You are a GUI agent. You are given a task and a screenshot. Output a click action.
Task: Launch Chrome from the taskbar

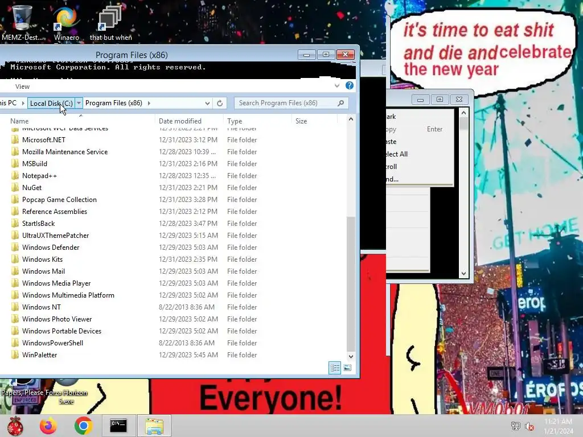point(83,426)
